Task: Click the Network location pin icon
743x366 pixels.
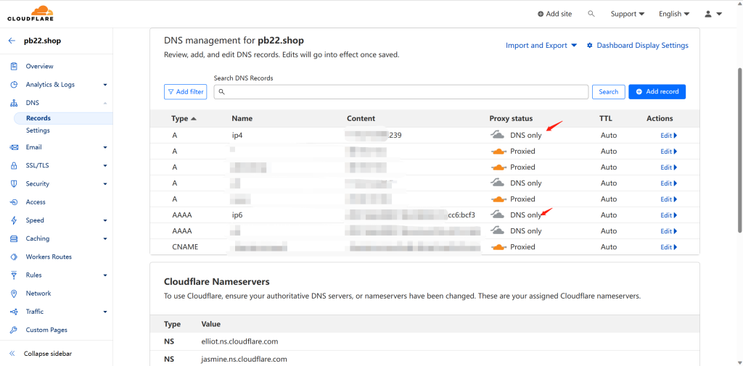Action: (15, 294)
